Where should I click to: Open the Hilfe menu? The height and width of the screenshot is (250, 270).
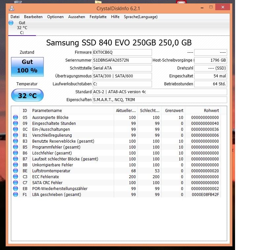(x=115, y=17)
